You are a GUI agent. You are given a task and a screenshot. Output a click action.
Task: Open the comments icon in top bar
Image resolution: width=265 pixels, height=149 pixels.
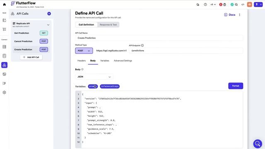coord(236,5)
